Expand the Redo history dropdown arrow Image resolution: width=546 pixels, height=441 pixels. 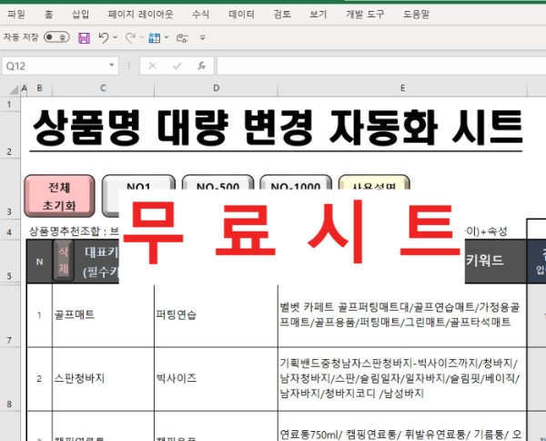pyautogui.click(x=142, y=37)
